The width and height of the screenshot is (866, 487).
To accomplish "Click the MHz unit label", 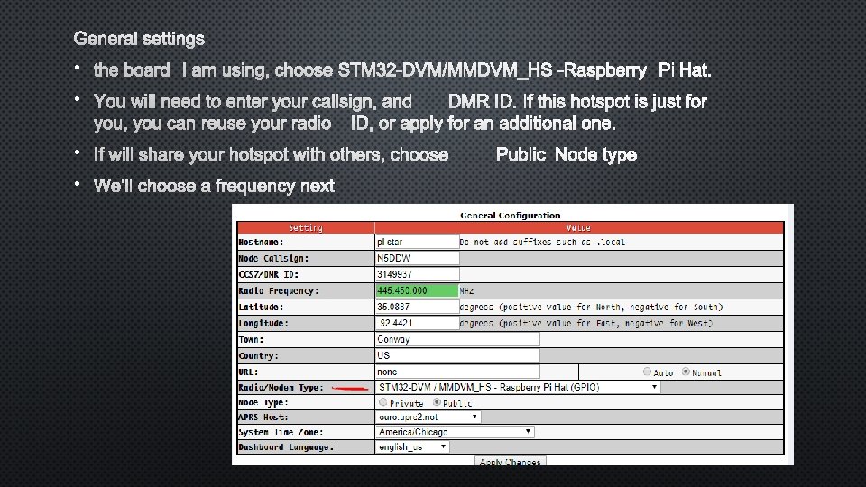I will pyautogui.click(x=466, y=290).
